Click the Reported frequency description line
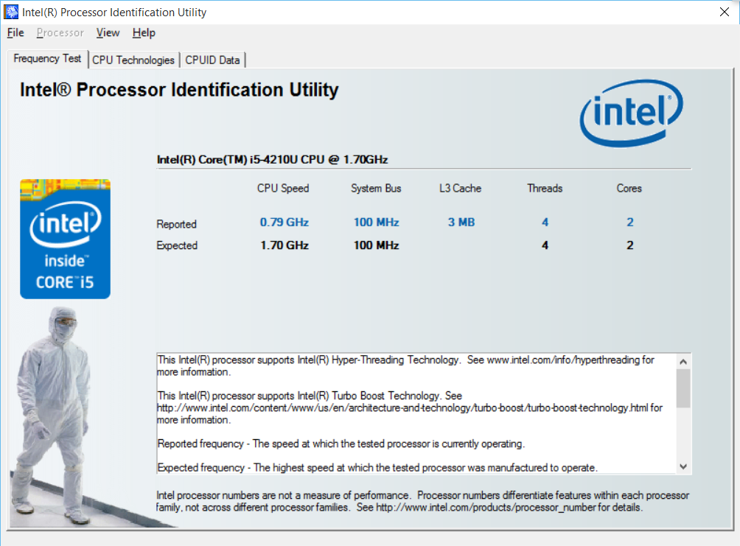This screenshot has width=740, height=546. click(341, 444)
